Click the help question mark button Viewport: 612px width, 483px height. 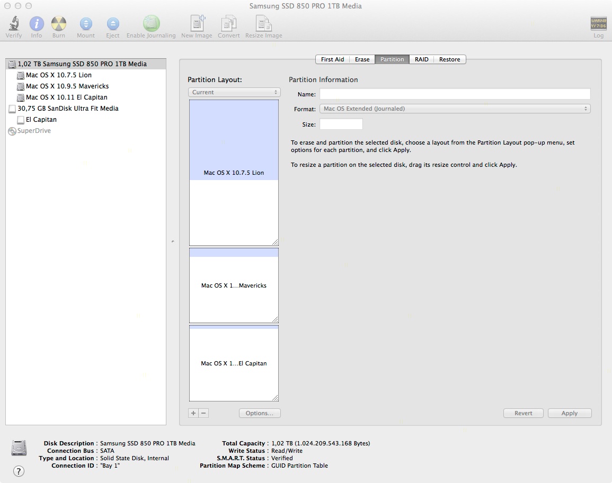19,471
